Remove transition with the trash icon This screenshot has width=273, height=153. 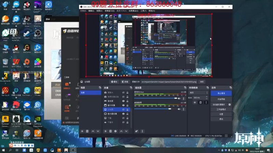pos(201,103)
